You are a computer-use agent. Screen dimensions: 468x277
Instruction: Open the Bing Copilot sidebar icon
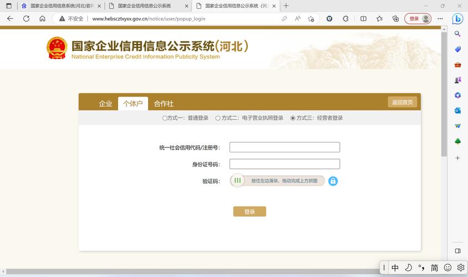pos(457,19)
